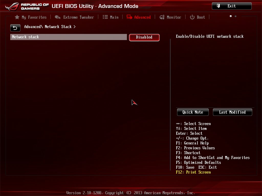This screenshot has height=196, width=262.
Task: Open the Network stack Disabled dropdown
Action: pos(144,37)
